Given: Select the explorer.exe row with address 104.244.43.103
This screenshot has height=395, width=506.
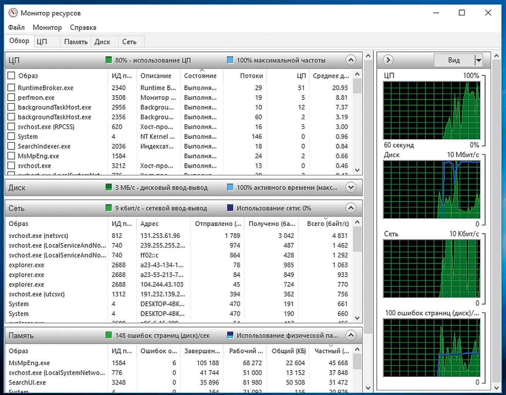Looking at the screenshot, I should (26, 284).
